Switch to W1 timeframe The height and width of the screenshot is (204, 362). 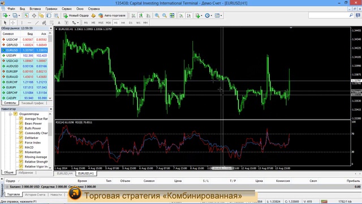[x=138, y=23]
